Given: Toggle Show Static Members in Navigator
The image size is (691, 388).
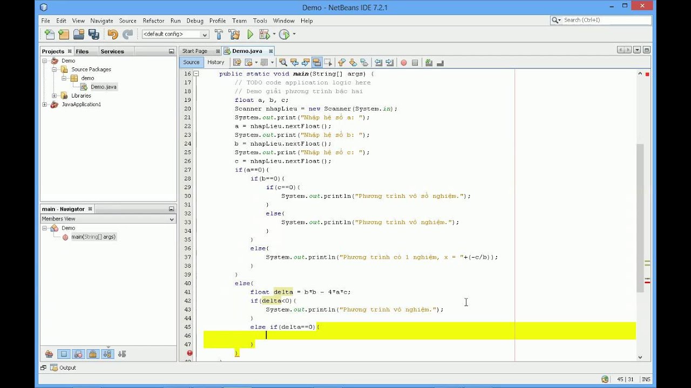Looking at the screenshot, I should (x=78, y=354).
